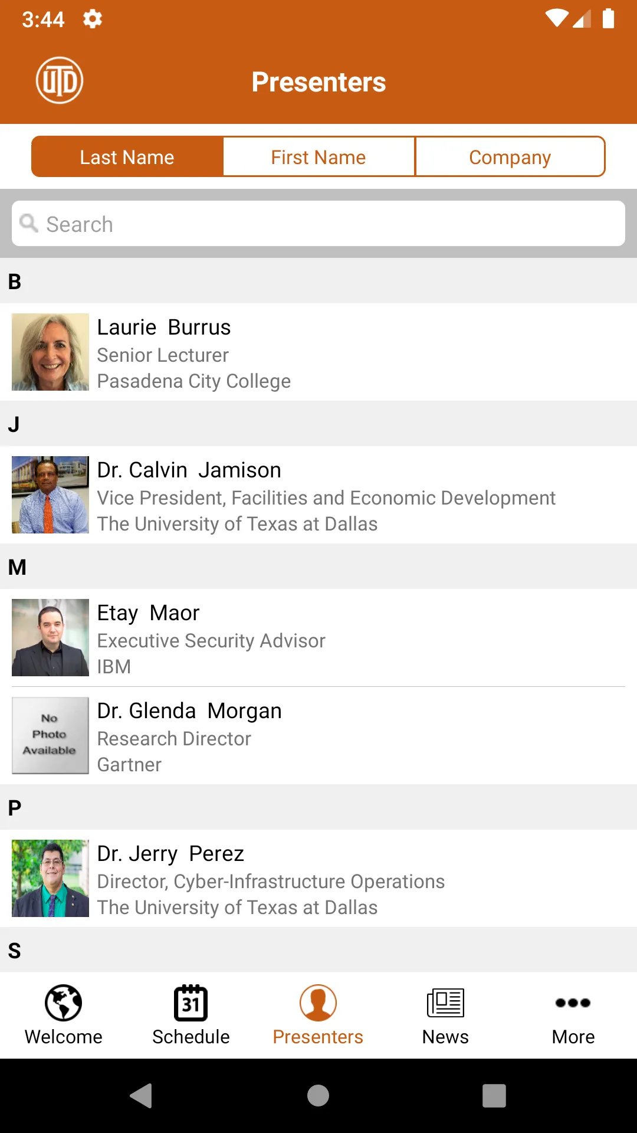Image resolution: width=637 pixels, height=1133 pixels.
Task: Select Etay Maor's photo thumbnail
Action: [x=50, y=637]
